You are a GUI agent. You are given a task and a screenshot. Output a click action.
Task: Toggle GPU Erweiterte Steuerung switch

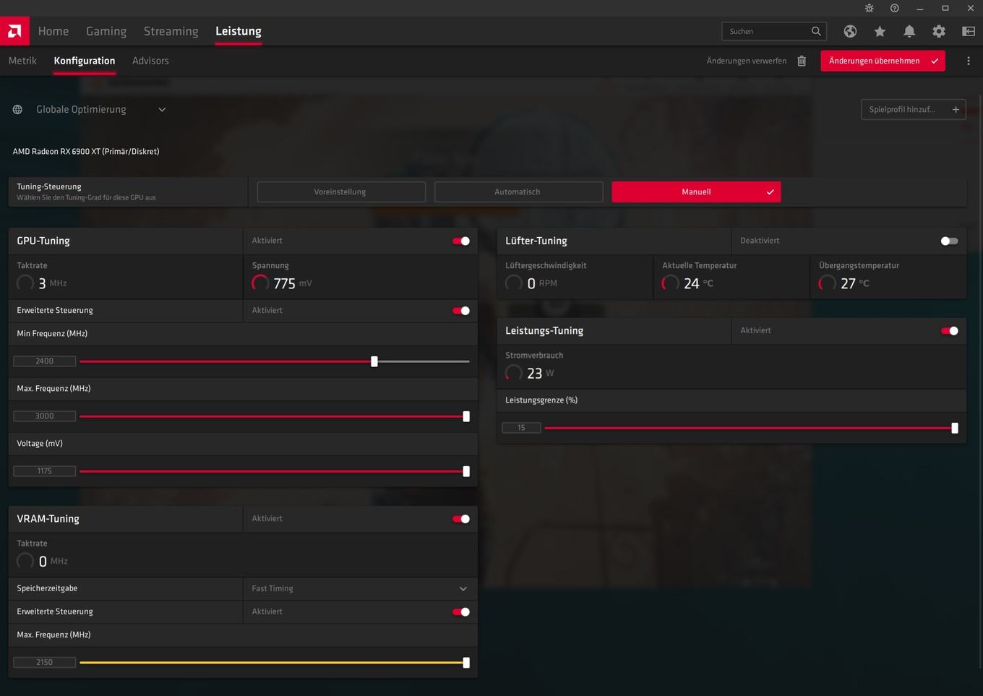(x=461, y=311)
